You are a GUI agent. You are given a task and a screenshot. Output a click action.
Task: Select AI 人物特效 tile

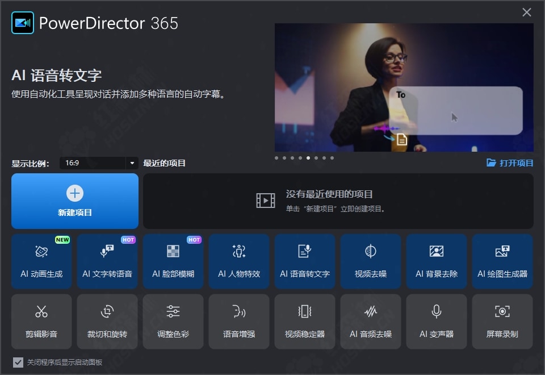click(x=239, y=261)
